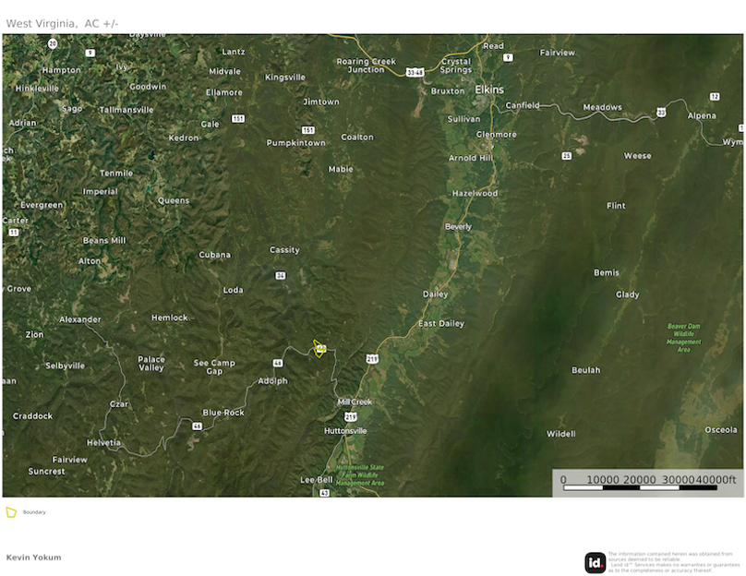This screenshot has width=746, height=576.
Task: Click the Wildell label
Action: [x=561, y=434]
